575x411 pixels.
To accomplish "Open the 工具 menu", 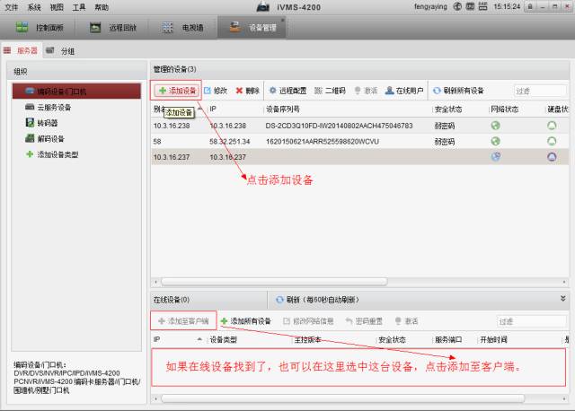I will (79, 6).
